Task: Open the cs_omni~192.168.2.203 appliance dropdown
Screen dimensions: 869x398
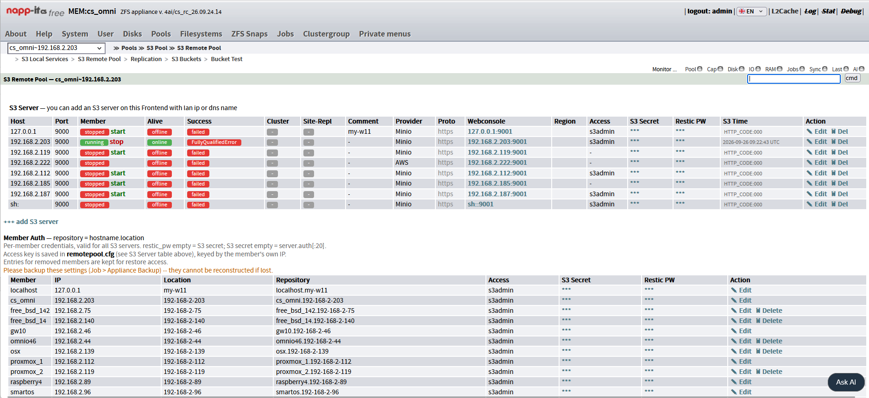Action: 57,48
